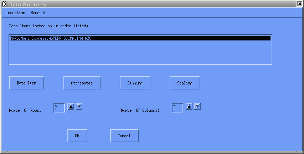Confirm with the Ok button

click(77, 136)
